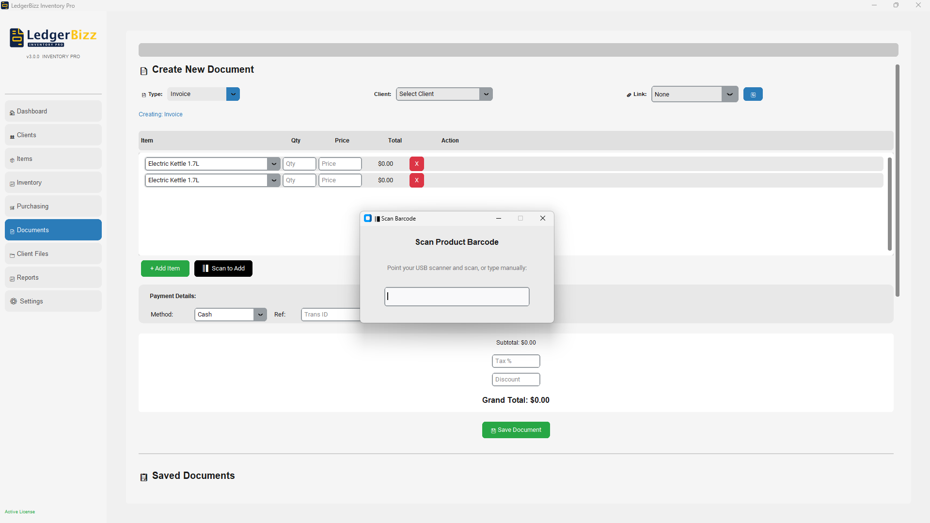Screen dimensions: 930x523
Task: Focus the second row Price field
Action: pos(340,180)
